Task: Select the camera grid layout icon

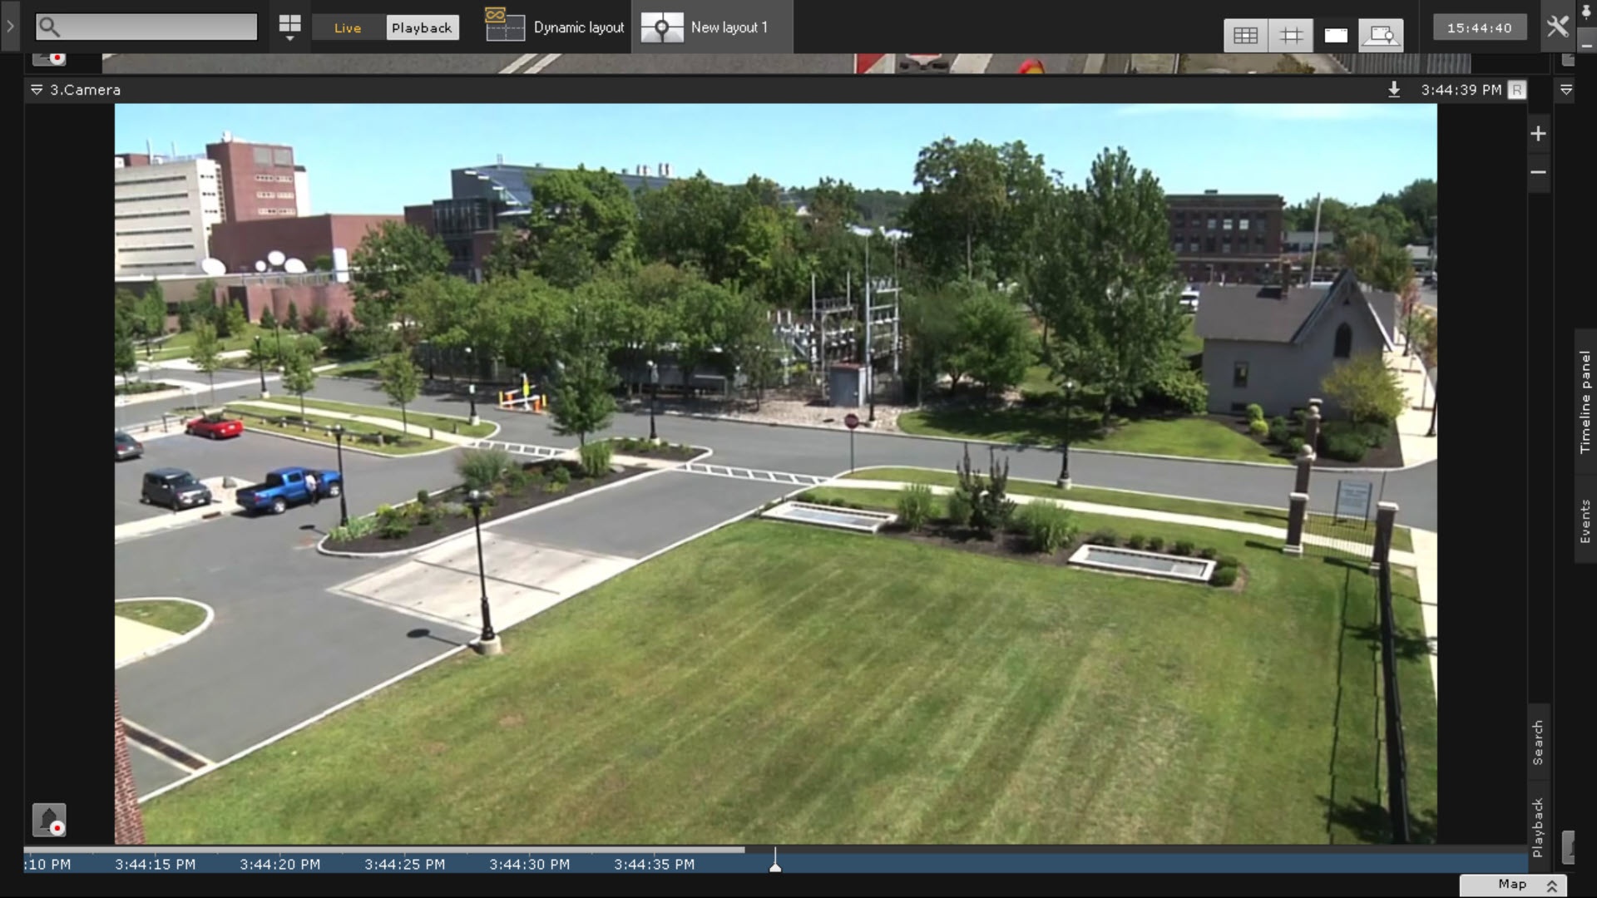Action: coord(1245,35)
